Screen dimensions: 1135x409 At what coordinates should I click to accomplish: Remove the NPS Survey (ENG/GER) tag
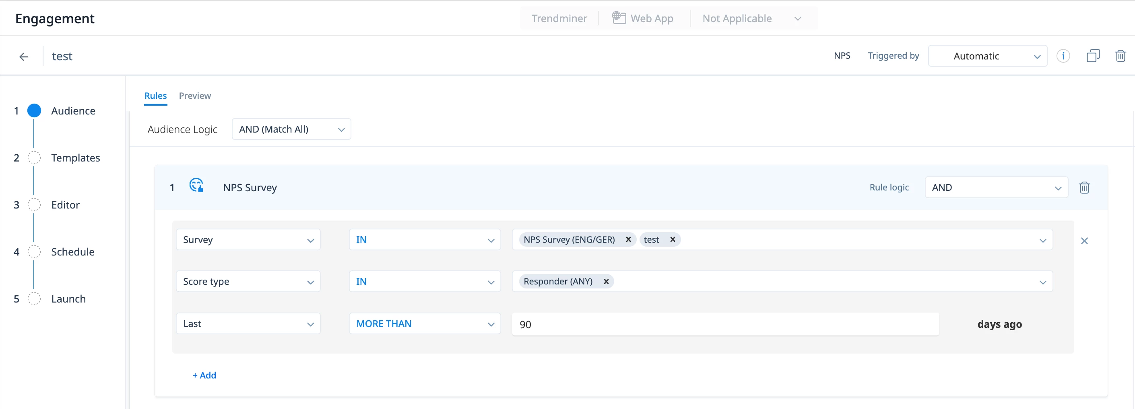[x=628, y=239]
